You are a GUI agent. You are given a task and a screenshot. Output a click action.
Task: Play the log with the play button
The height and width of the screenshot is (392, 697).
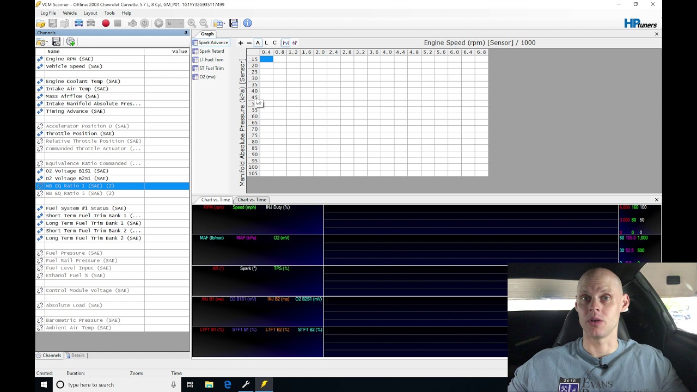(x=158, y=23)
